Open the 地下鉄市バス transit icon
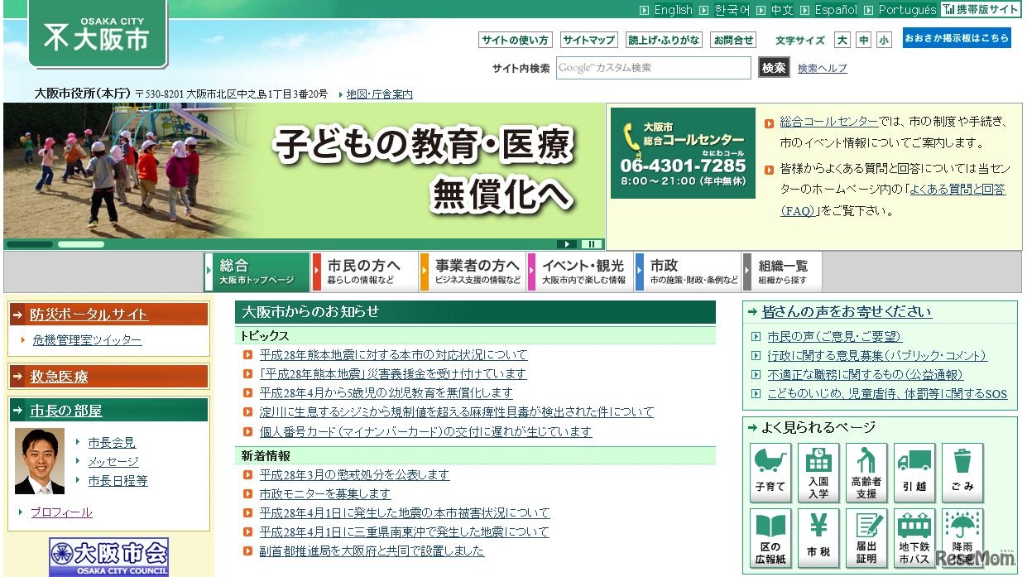Image resolution: width=1027 pixels, height=577 pixels. coord(914,538)
